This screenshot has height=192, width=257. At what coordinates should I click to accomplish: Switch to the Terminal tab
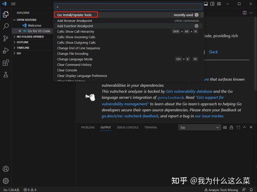coord(151,127)
